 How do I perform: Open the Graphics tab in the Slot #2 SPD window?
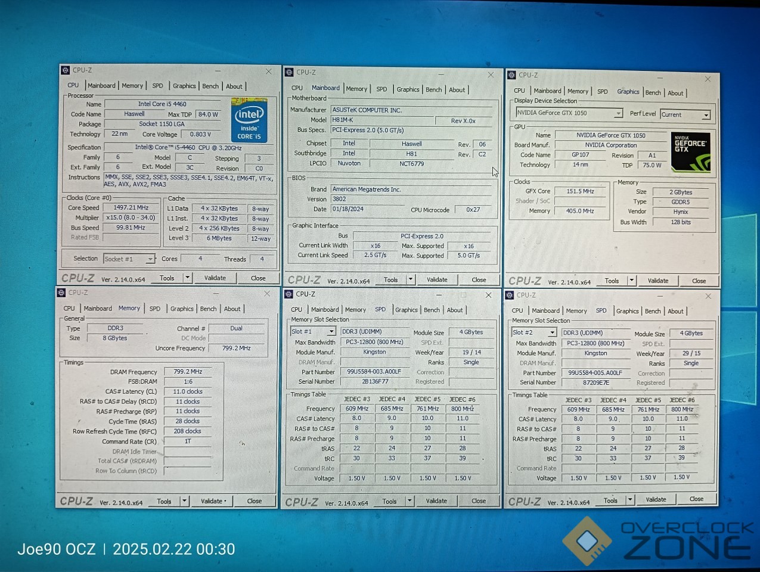tap(628, 311)
